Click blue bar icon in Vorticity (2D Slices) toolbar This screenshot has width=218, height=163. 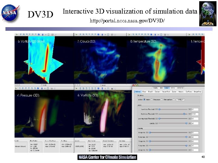(x=43, y=34)
